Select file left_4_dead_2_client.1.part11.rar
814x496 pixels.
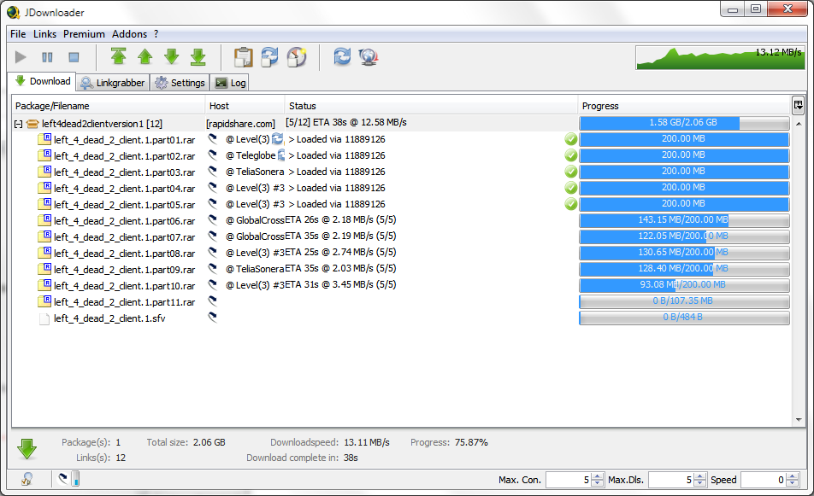coord(125,301)
